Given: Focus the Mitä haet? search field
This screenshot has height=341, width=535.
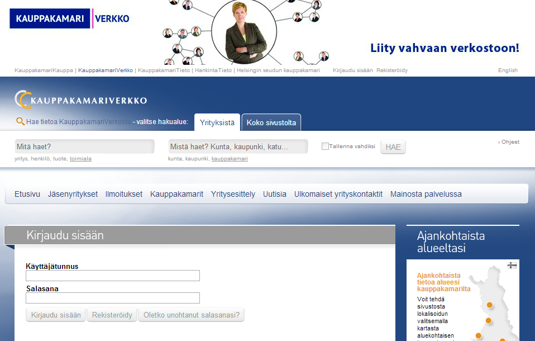Looking at the screenshot, I should (x=85, y=146).
